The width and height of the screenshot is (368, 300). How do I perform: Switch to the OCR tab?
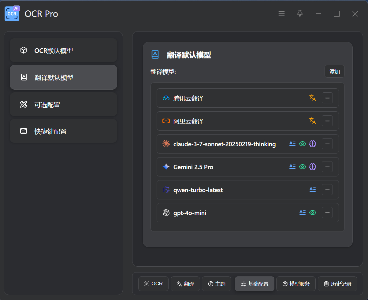tap(153, 284)
